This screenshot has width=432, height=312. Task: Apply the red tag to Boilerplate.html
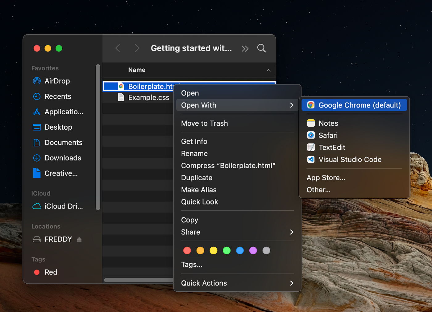pos(187,250)
